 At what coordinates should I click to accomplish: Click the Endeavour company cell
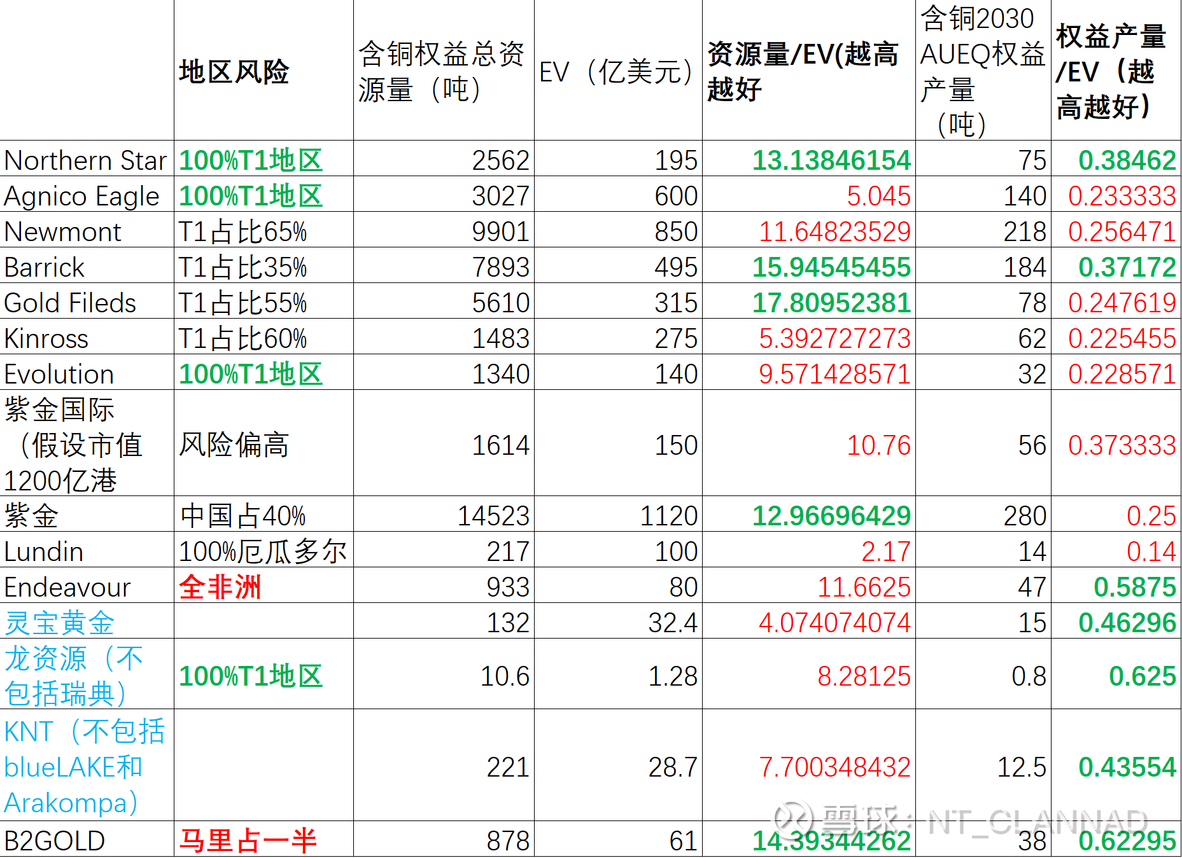pos(87,586)
